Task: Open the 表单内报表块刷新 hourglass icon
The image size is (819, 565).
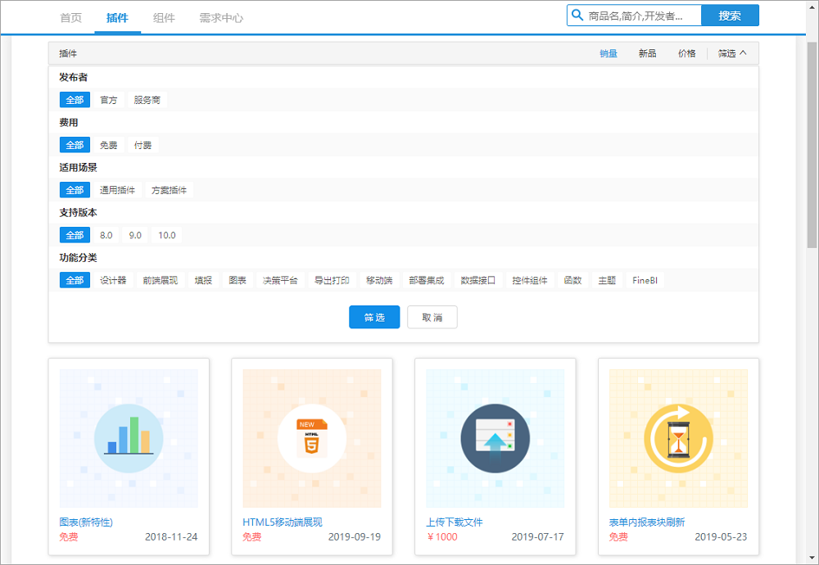Action: click(678, 438)
